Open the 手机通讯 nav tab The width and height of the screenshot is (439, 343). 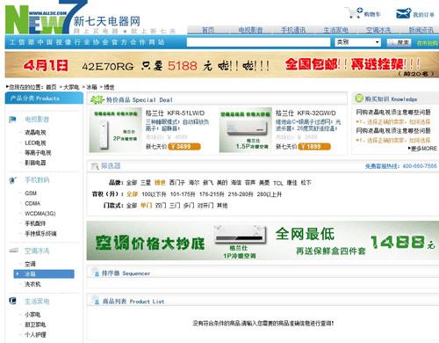coord(293,30)
